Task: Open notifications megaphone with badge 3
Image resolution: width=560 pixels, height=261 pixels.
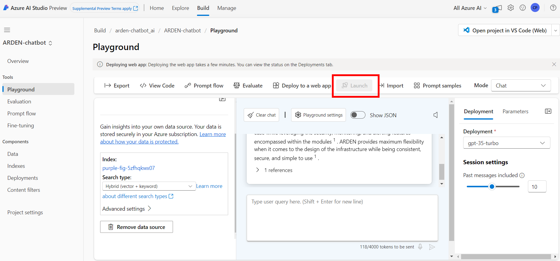Action: [x=497, y=9]
